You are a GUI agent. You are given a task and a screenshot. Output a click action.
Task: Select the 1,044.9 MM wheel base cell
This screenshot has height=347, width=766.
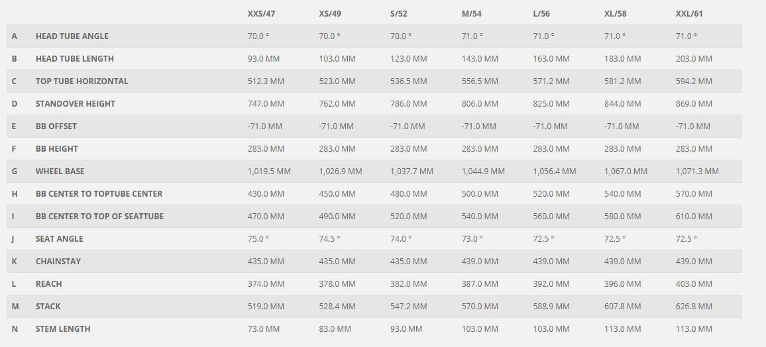click(x=483, y=172)
